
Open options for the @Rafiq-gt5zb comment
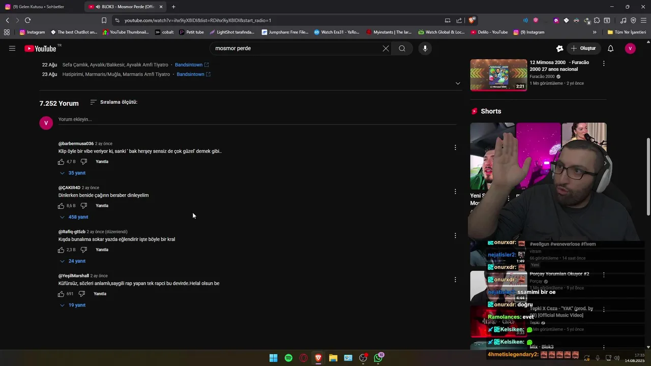(455, 235)
